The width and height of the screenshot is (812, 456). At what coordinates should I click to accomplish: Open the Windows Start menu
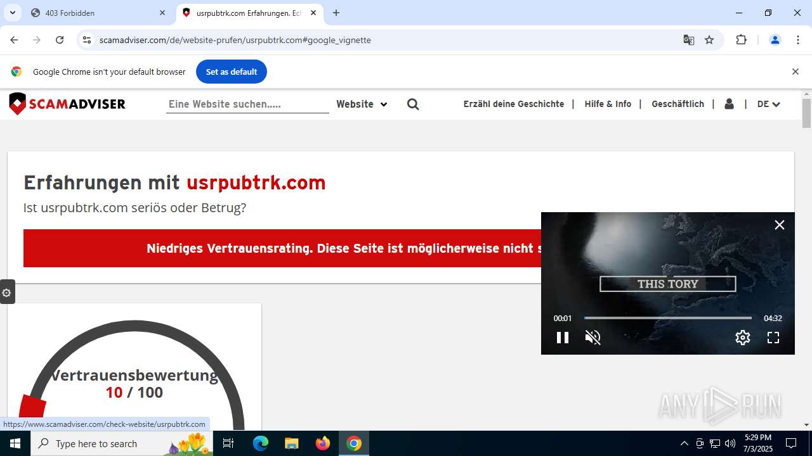[15, 443]
